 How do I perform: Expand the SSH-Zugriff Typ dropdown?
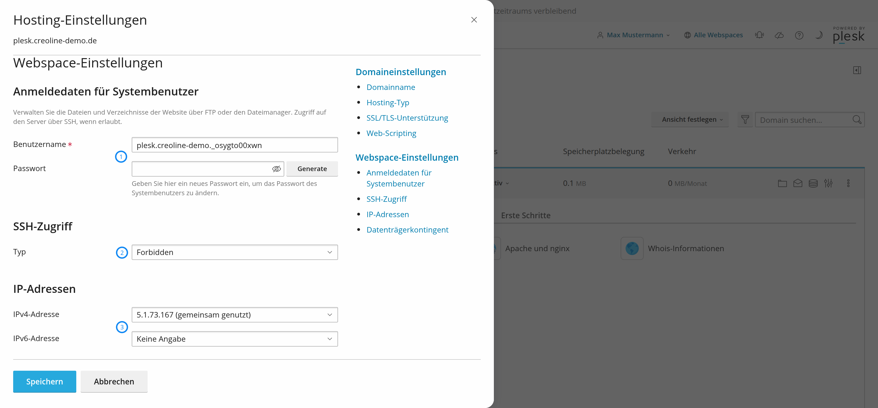[x=235, y=252]
